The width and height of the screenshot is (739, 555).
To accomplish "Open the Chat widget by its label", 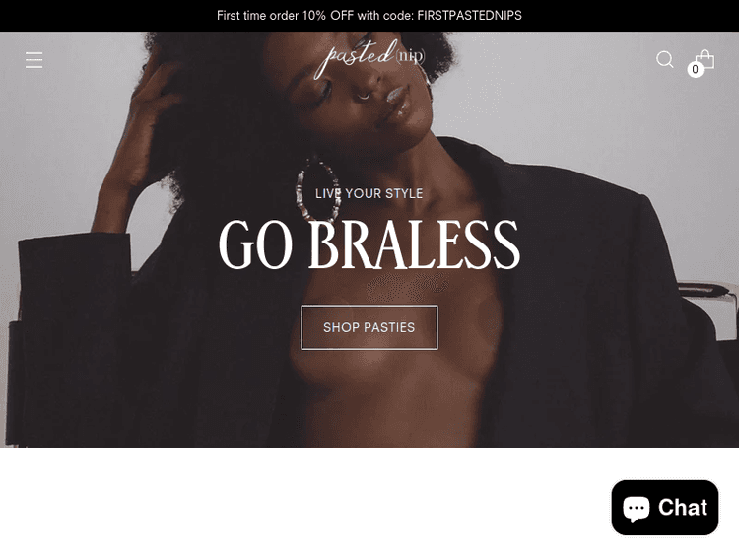I will (683, 508).
